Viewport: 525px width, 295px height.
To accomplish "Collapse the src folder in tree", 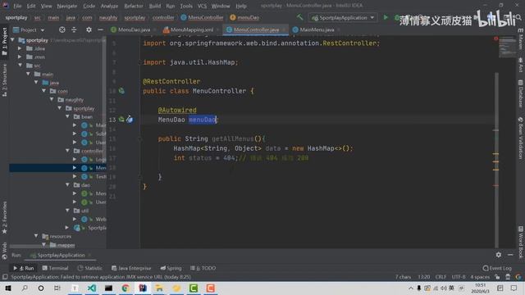I will pyautogui.click(x=21, y=66).
